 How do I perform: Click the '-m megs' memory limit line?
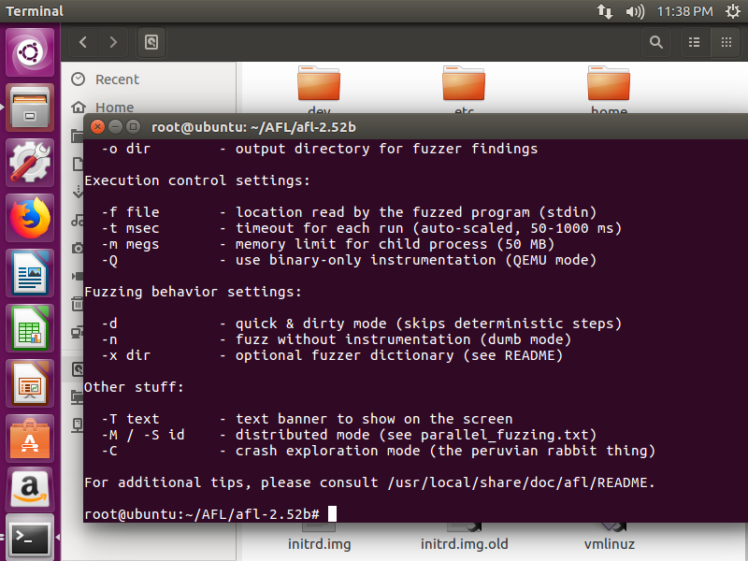[328, 244]
